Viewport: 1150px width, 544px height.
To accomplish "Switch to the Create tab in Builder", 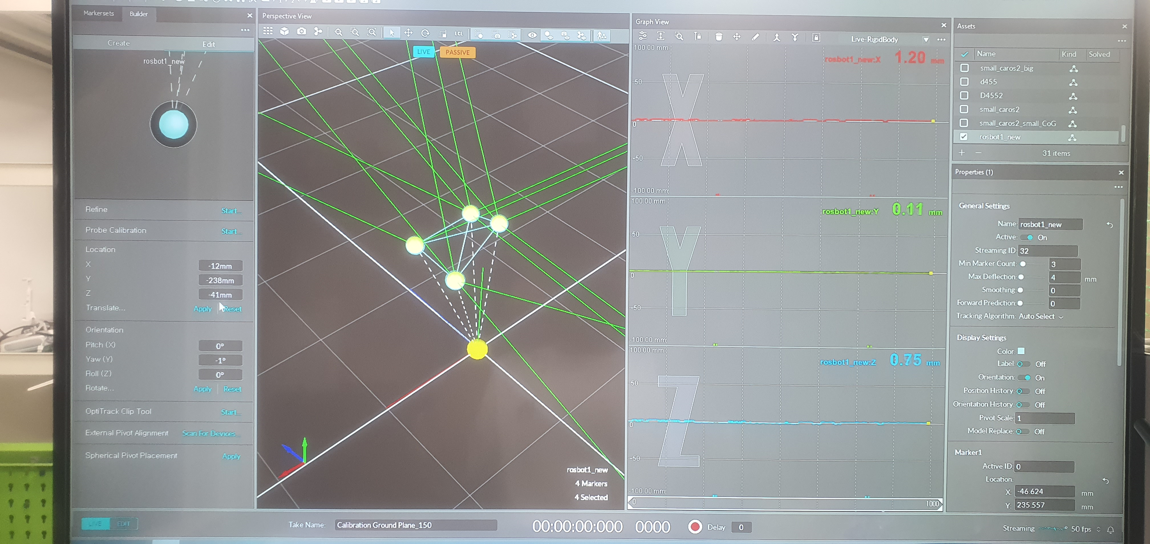I will click(x=119, y=43).
